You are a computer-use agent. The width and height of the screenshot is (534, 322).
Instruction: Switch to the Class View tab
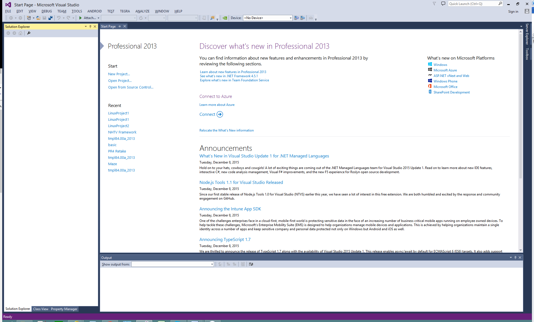tap(41, 309)
